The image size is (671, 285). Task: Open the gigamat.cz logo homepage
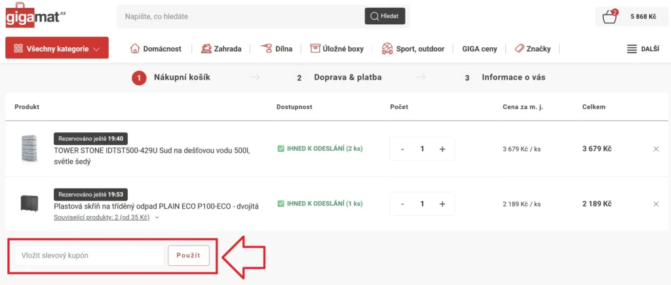pos(36,16)
